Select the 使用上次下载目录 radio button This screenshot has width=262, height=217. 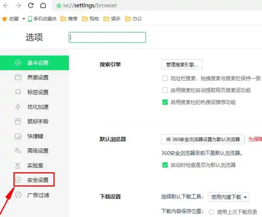pos(212,212)
